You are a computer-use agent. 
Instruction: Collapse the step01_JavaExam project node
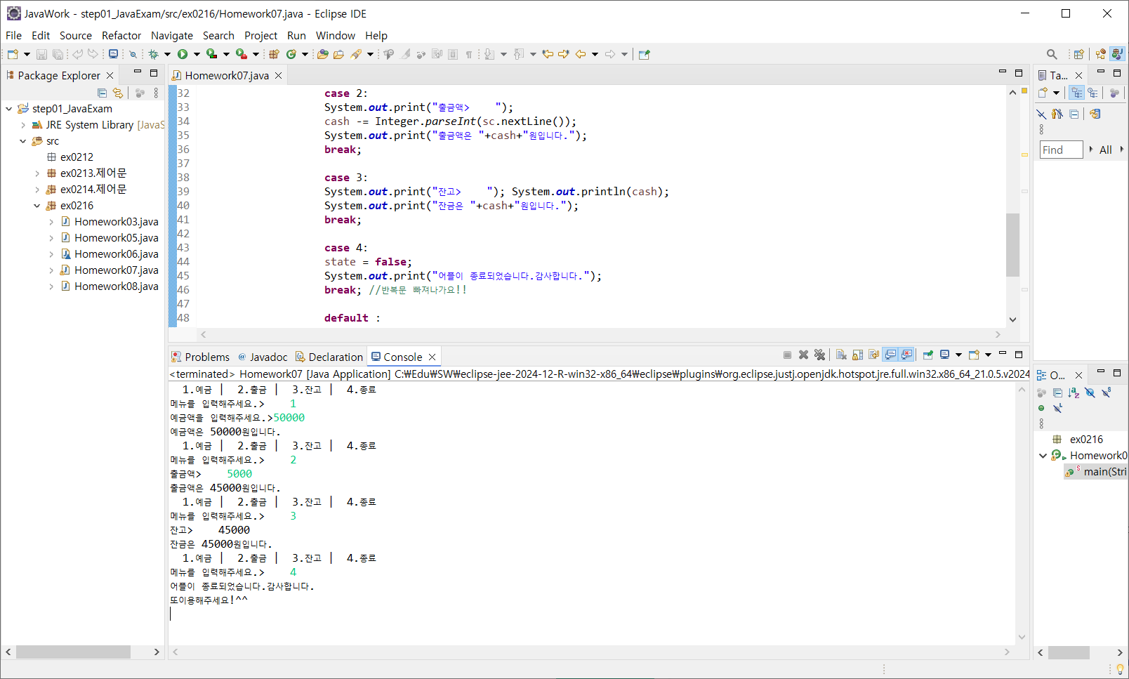(9, 109)
